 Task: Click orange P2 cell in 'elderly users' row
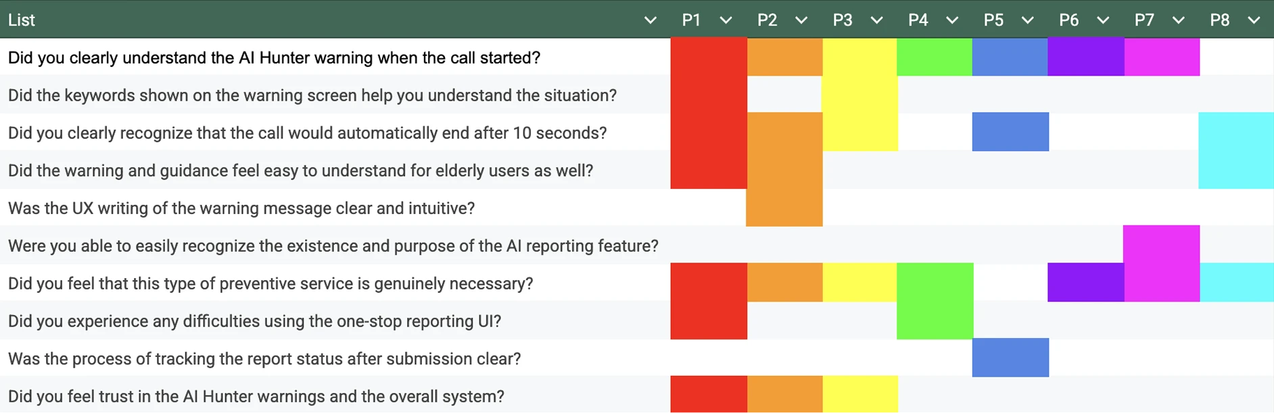(784, 170)
